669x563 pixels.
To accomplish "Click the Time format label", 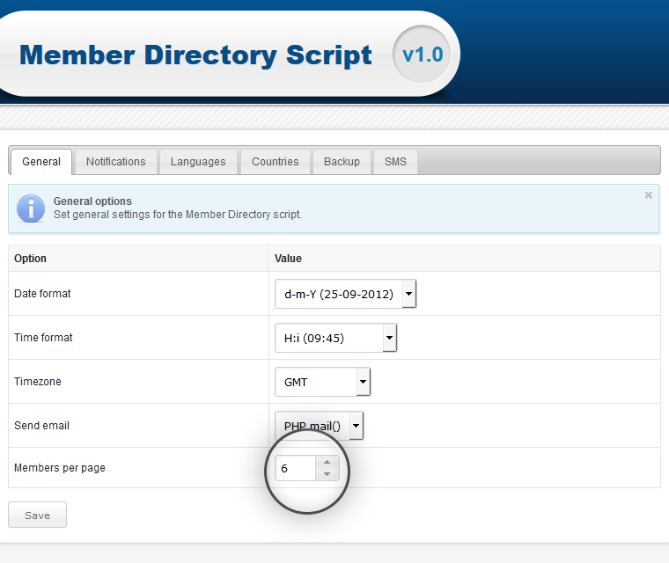I will tap(43, 338).
